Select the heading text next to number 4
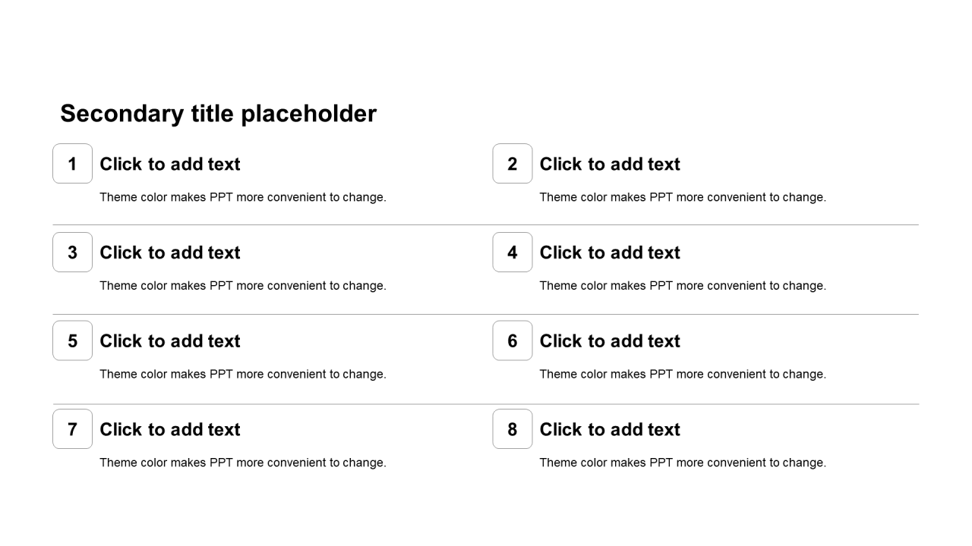The height and width of the screenshot is (546, 972). (610, 253)
